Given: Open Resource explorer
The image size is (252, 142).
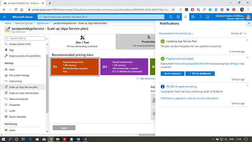Looking at the screenshot, I should click(x=18, y=99).
